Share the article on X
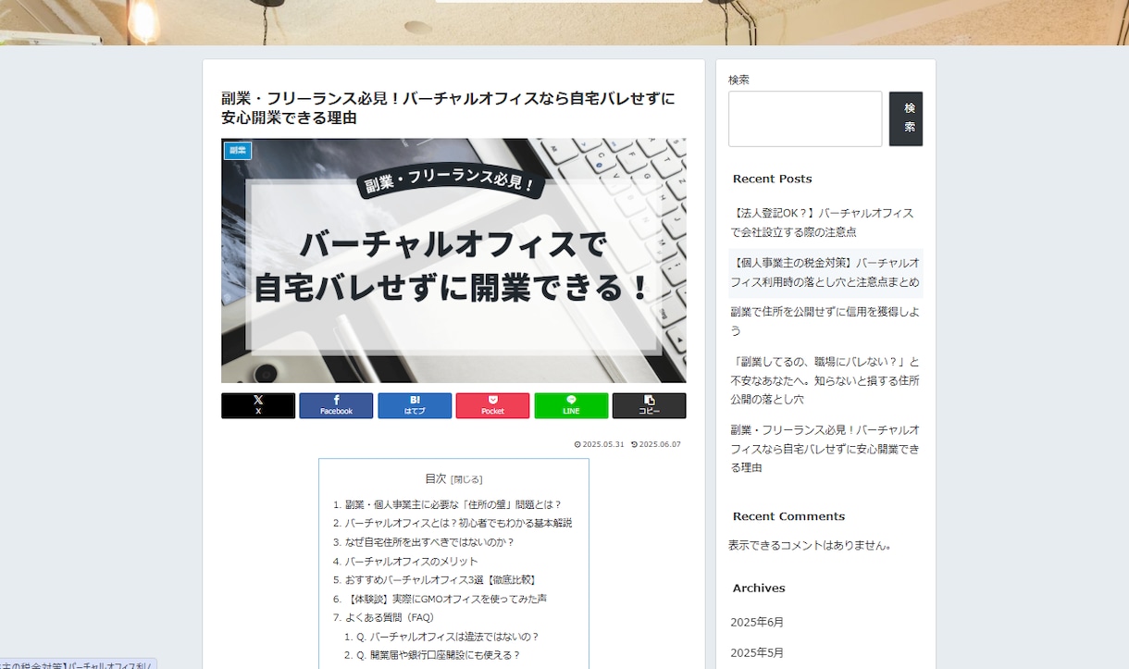This screenshot has width=1129, height=669. tap(258, 405)
